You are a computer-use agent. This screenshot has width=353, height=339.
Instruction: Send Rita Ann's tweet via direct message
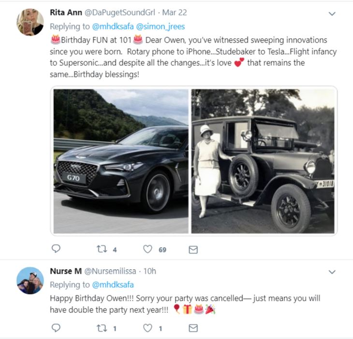[x=193, y=250]
